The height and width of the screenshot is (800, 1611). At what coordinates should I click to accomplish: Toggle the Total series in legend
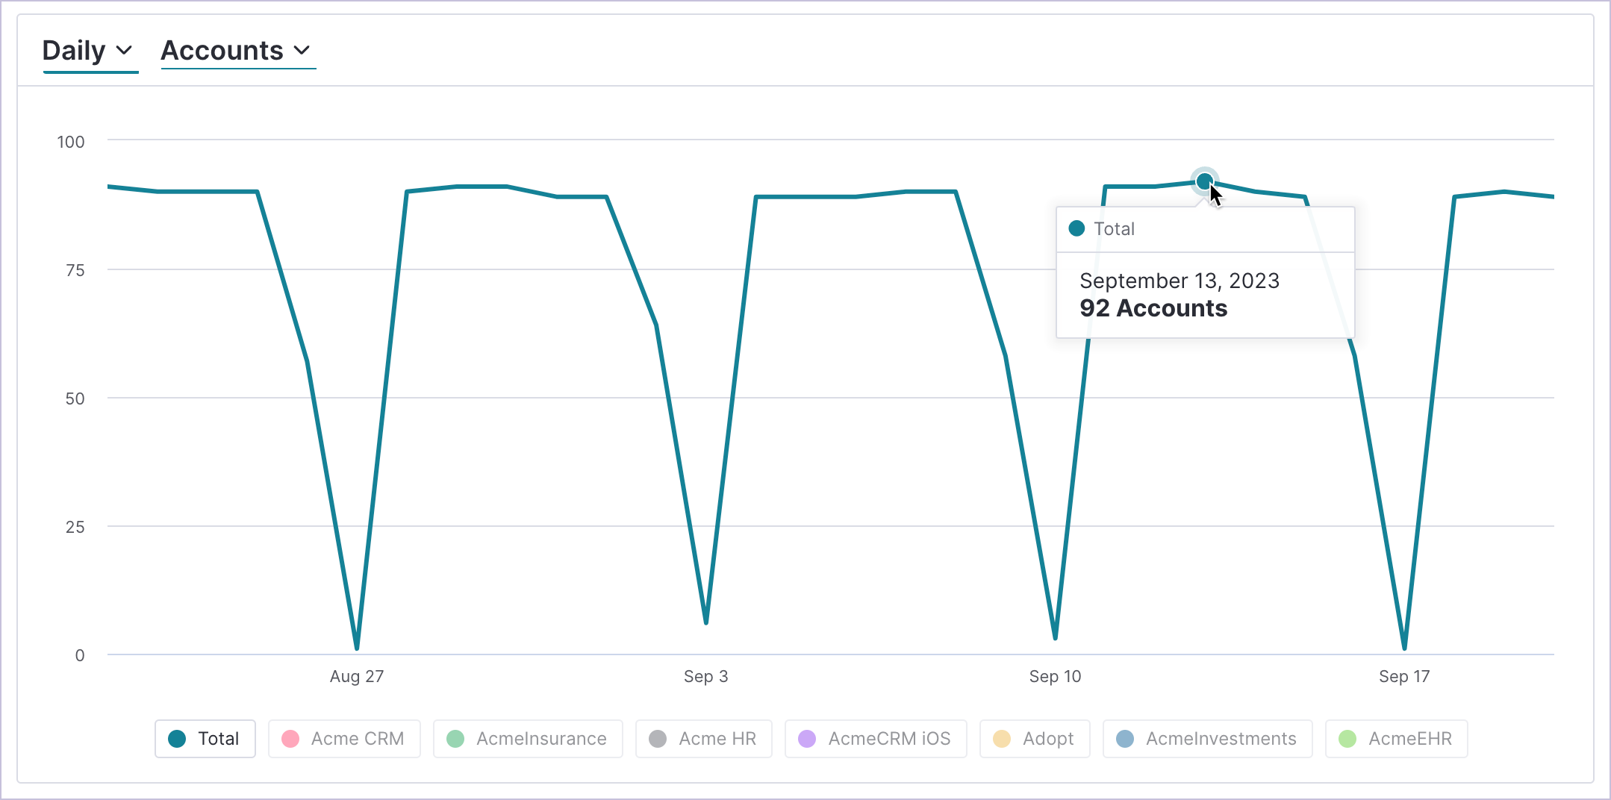point(205,739)
